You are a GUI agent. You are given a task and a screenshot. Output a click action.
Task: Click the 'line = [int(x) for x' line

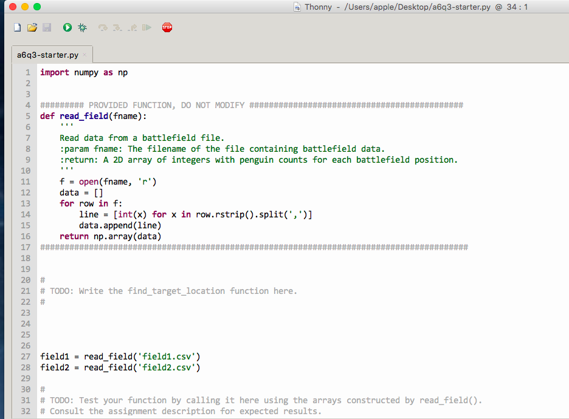[196, 214]
